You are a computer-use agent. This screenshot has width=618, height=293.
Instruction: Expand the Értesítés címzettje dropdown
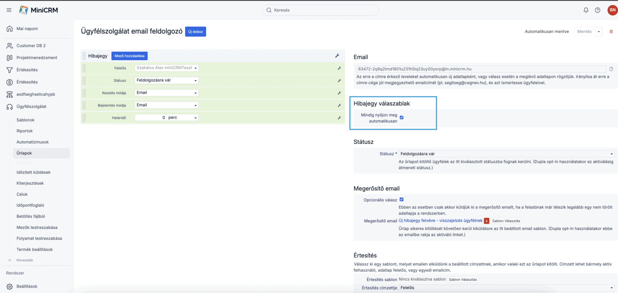(506, 288)
